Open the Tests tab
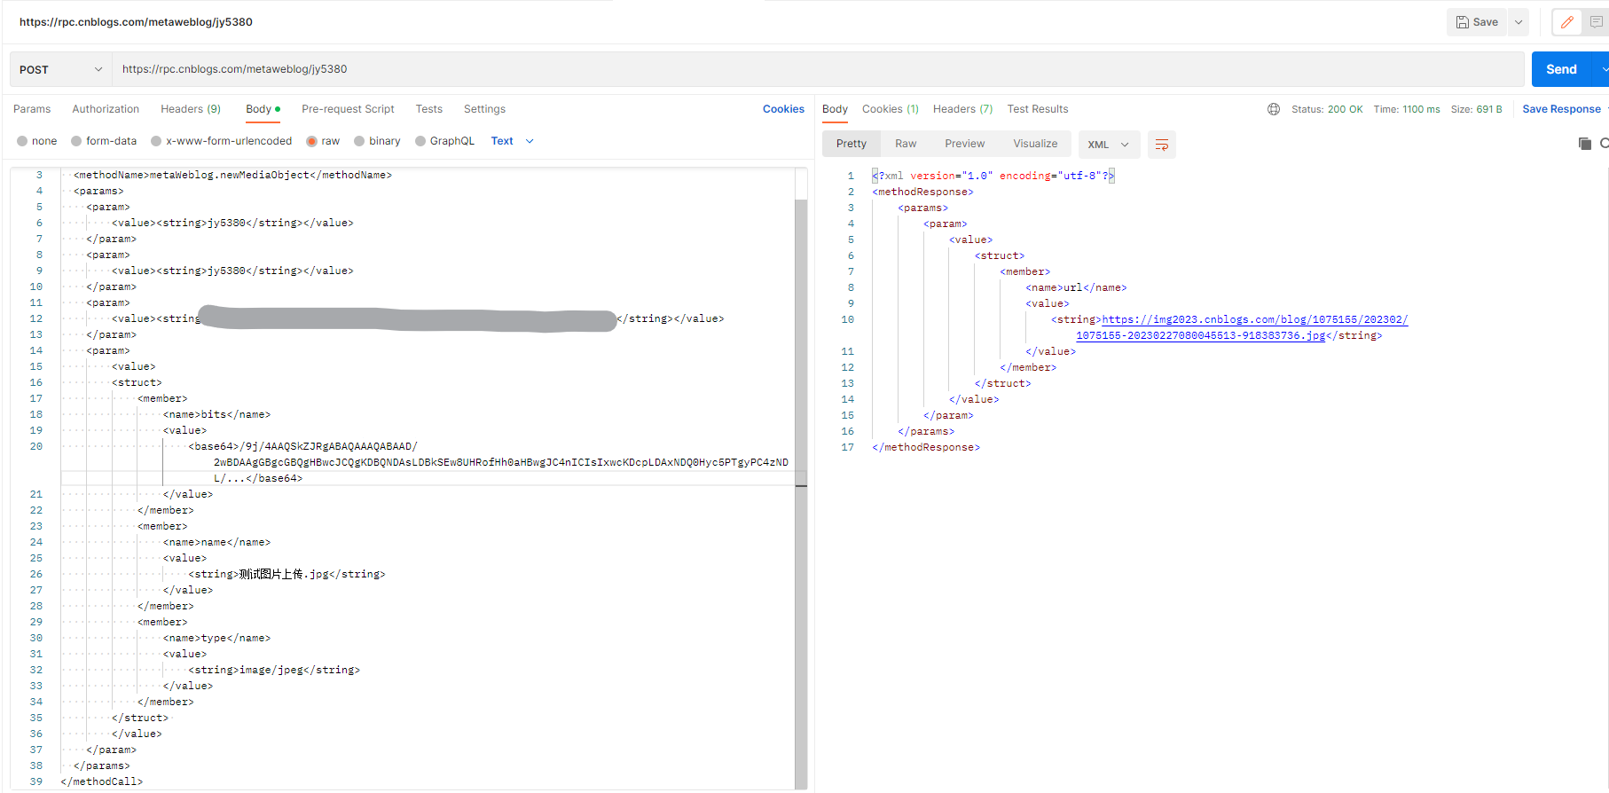1609x793 pixels. click(x=429, y=109)
